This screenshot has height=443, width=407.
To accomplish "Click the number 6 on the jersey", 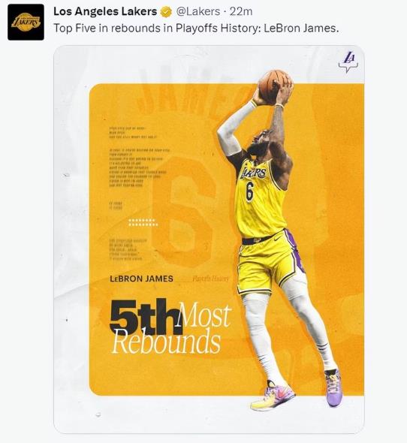I will click(249, 191).
